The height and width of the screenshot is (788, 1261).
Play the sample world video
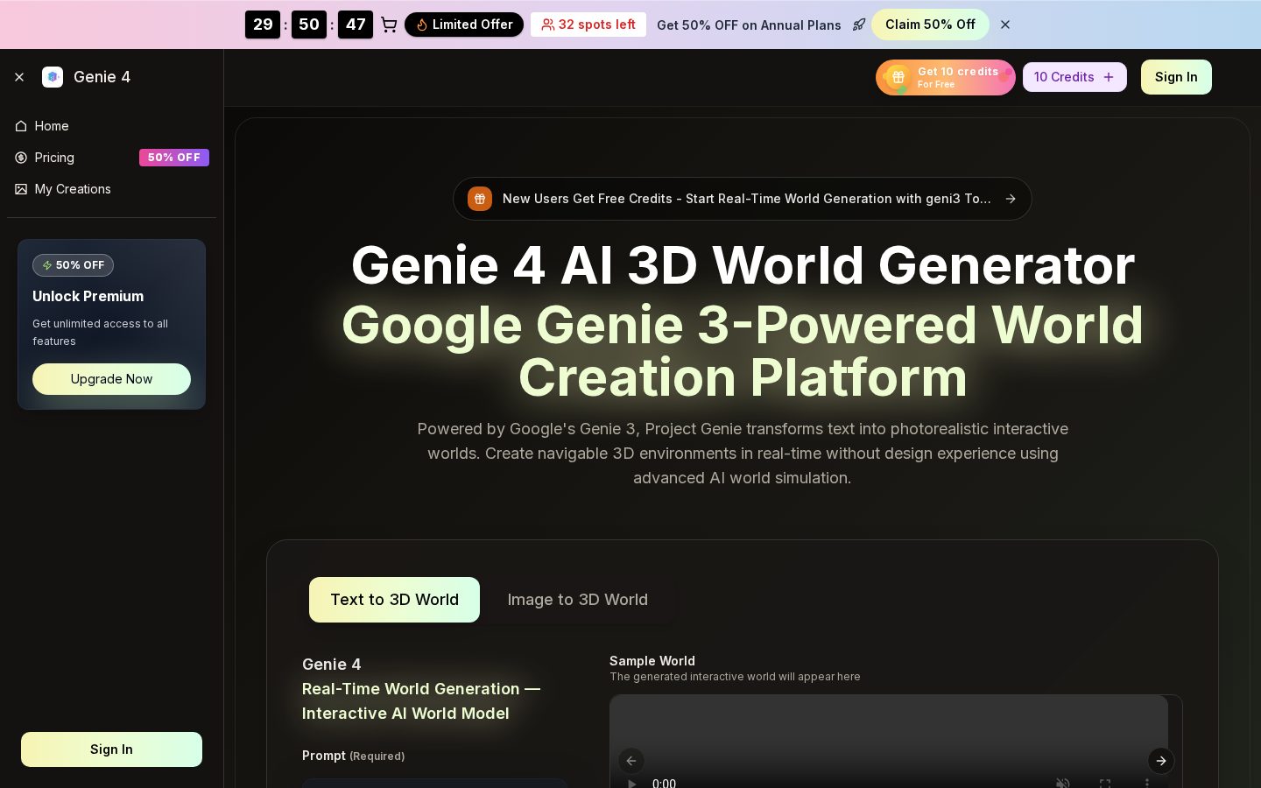coord(632,783)
